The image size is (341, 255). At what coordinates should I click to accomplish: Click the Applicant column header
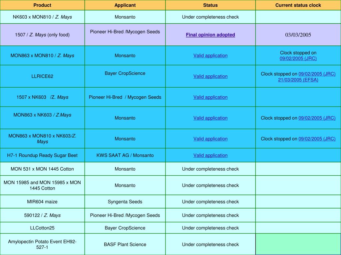(x=125, y=5)
